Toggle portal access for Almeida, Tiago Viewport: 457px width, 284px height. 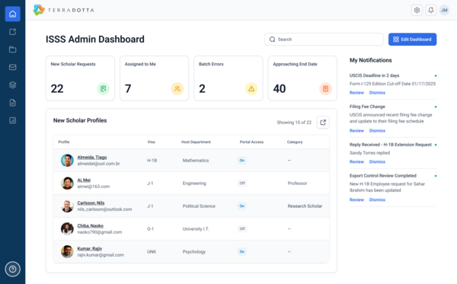(x=242, y=160)
